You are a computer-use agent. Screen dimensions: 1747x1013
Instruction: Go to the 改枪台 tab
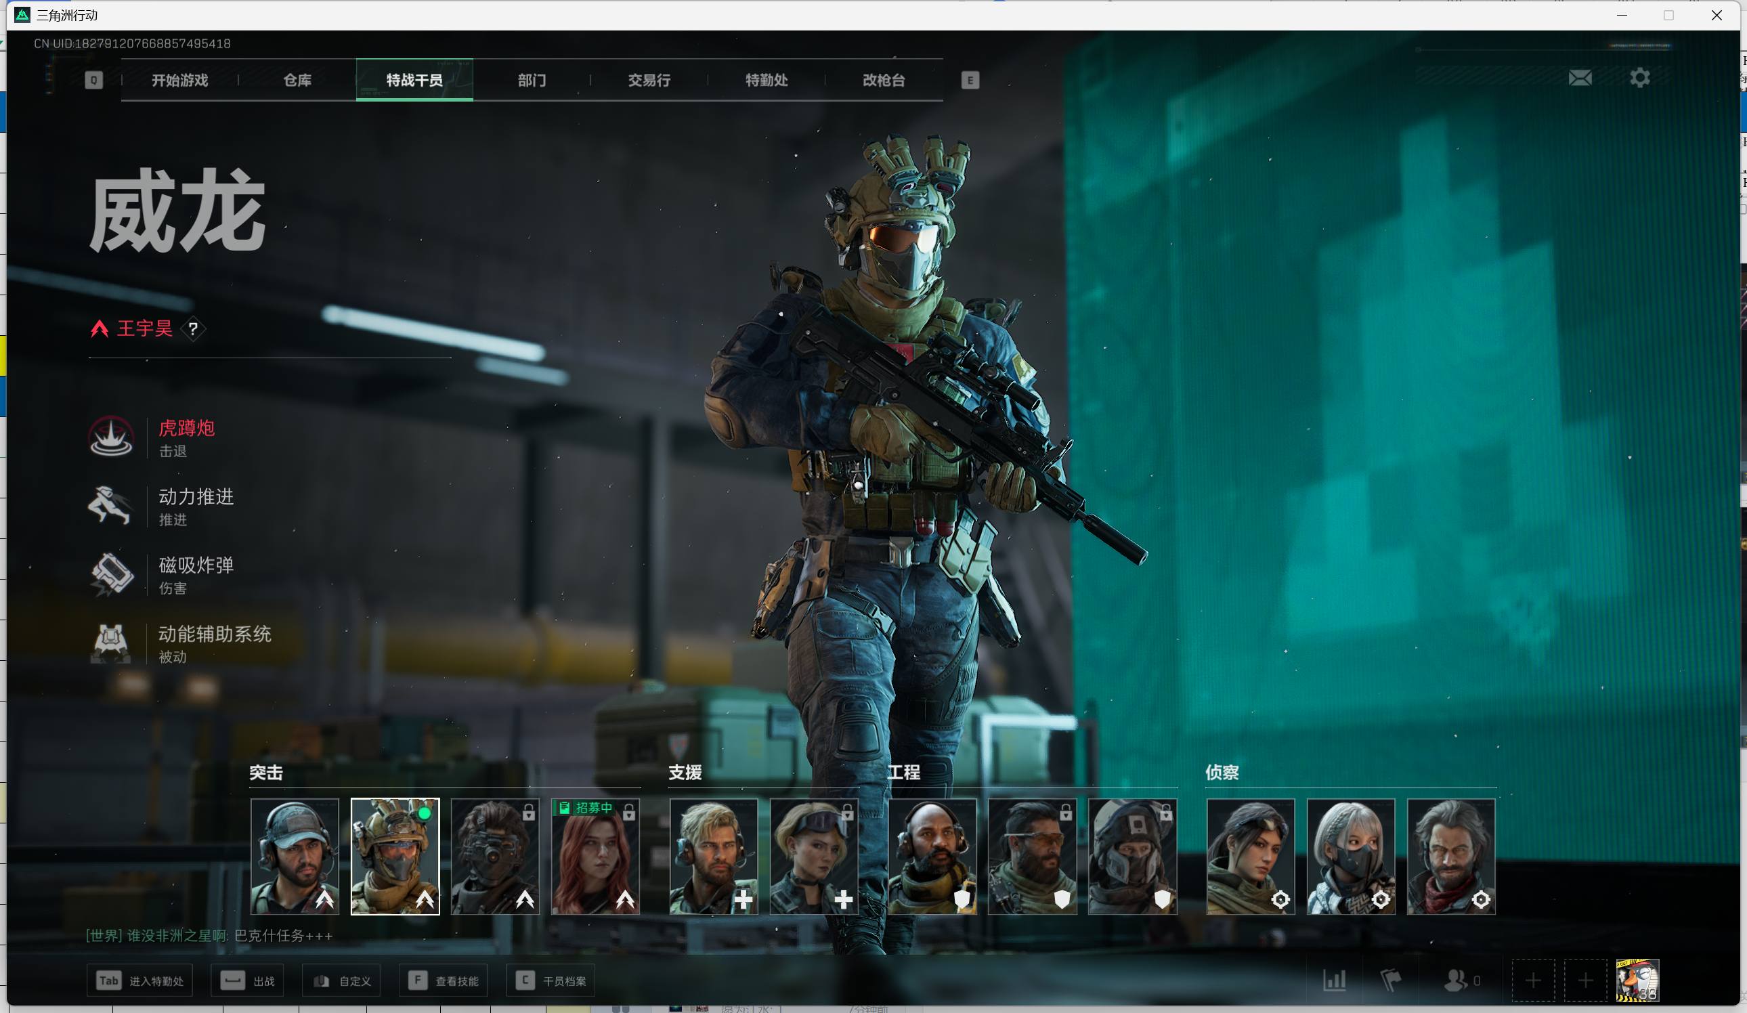click(x=883, y=81)
